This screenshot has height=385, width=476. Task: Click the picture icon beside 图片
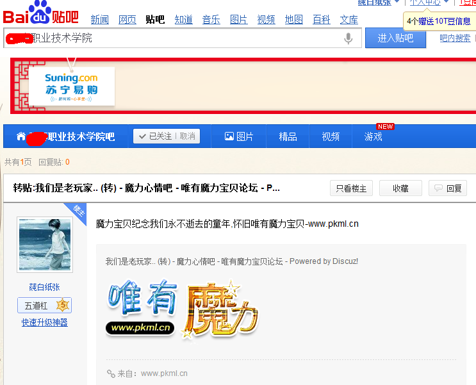(229, 136)
